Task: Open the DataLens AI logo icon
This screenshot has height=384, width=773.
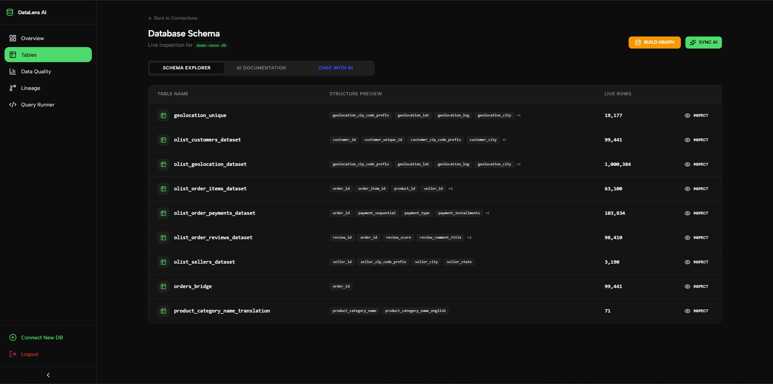Action: (10, 12)
